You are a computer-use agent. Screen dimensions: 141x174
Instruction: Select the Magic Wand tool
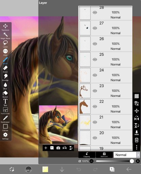coord(5,36)
